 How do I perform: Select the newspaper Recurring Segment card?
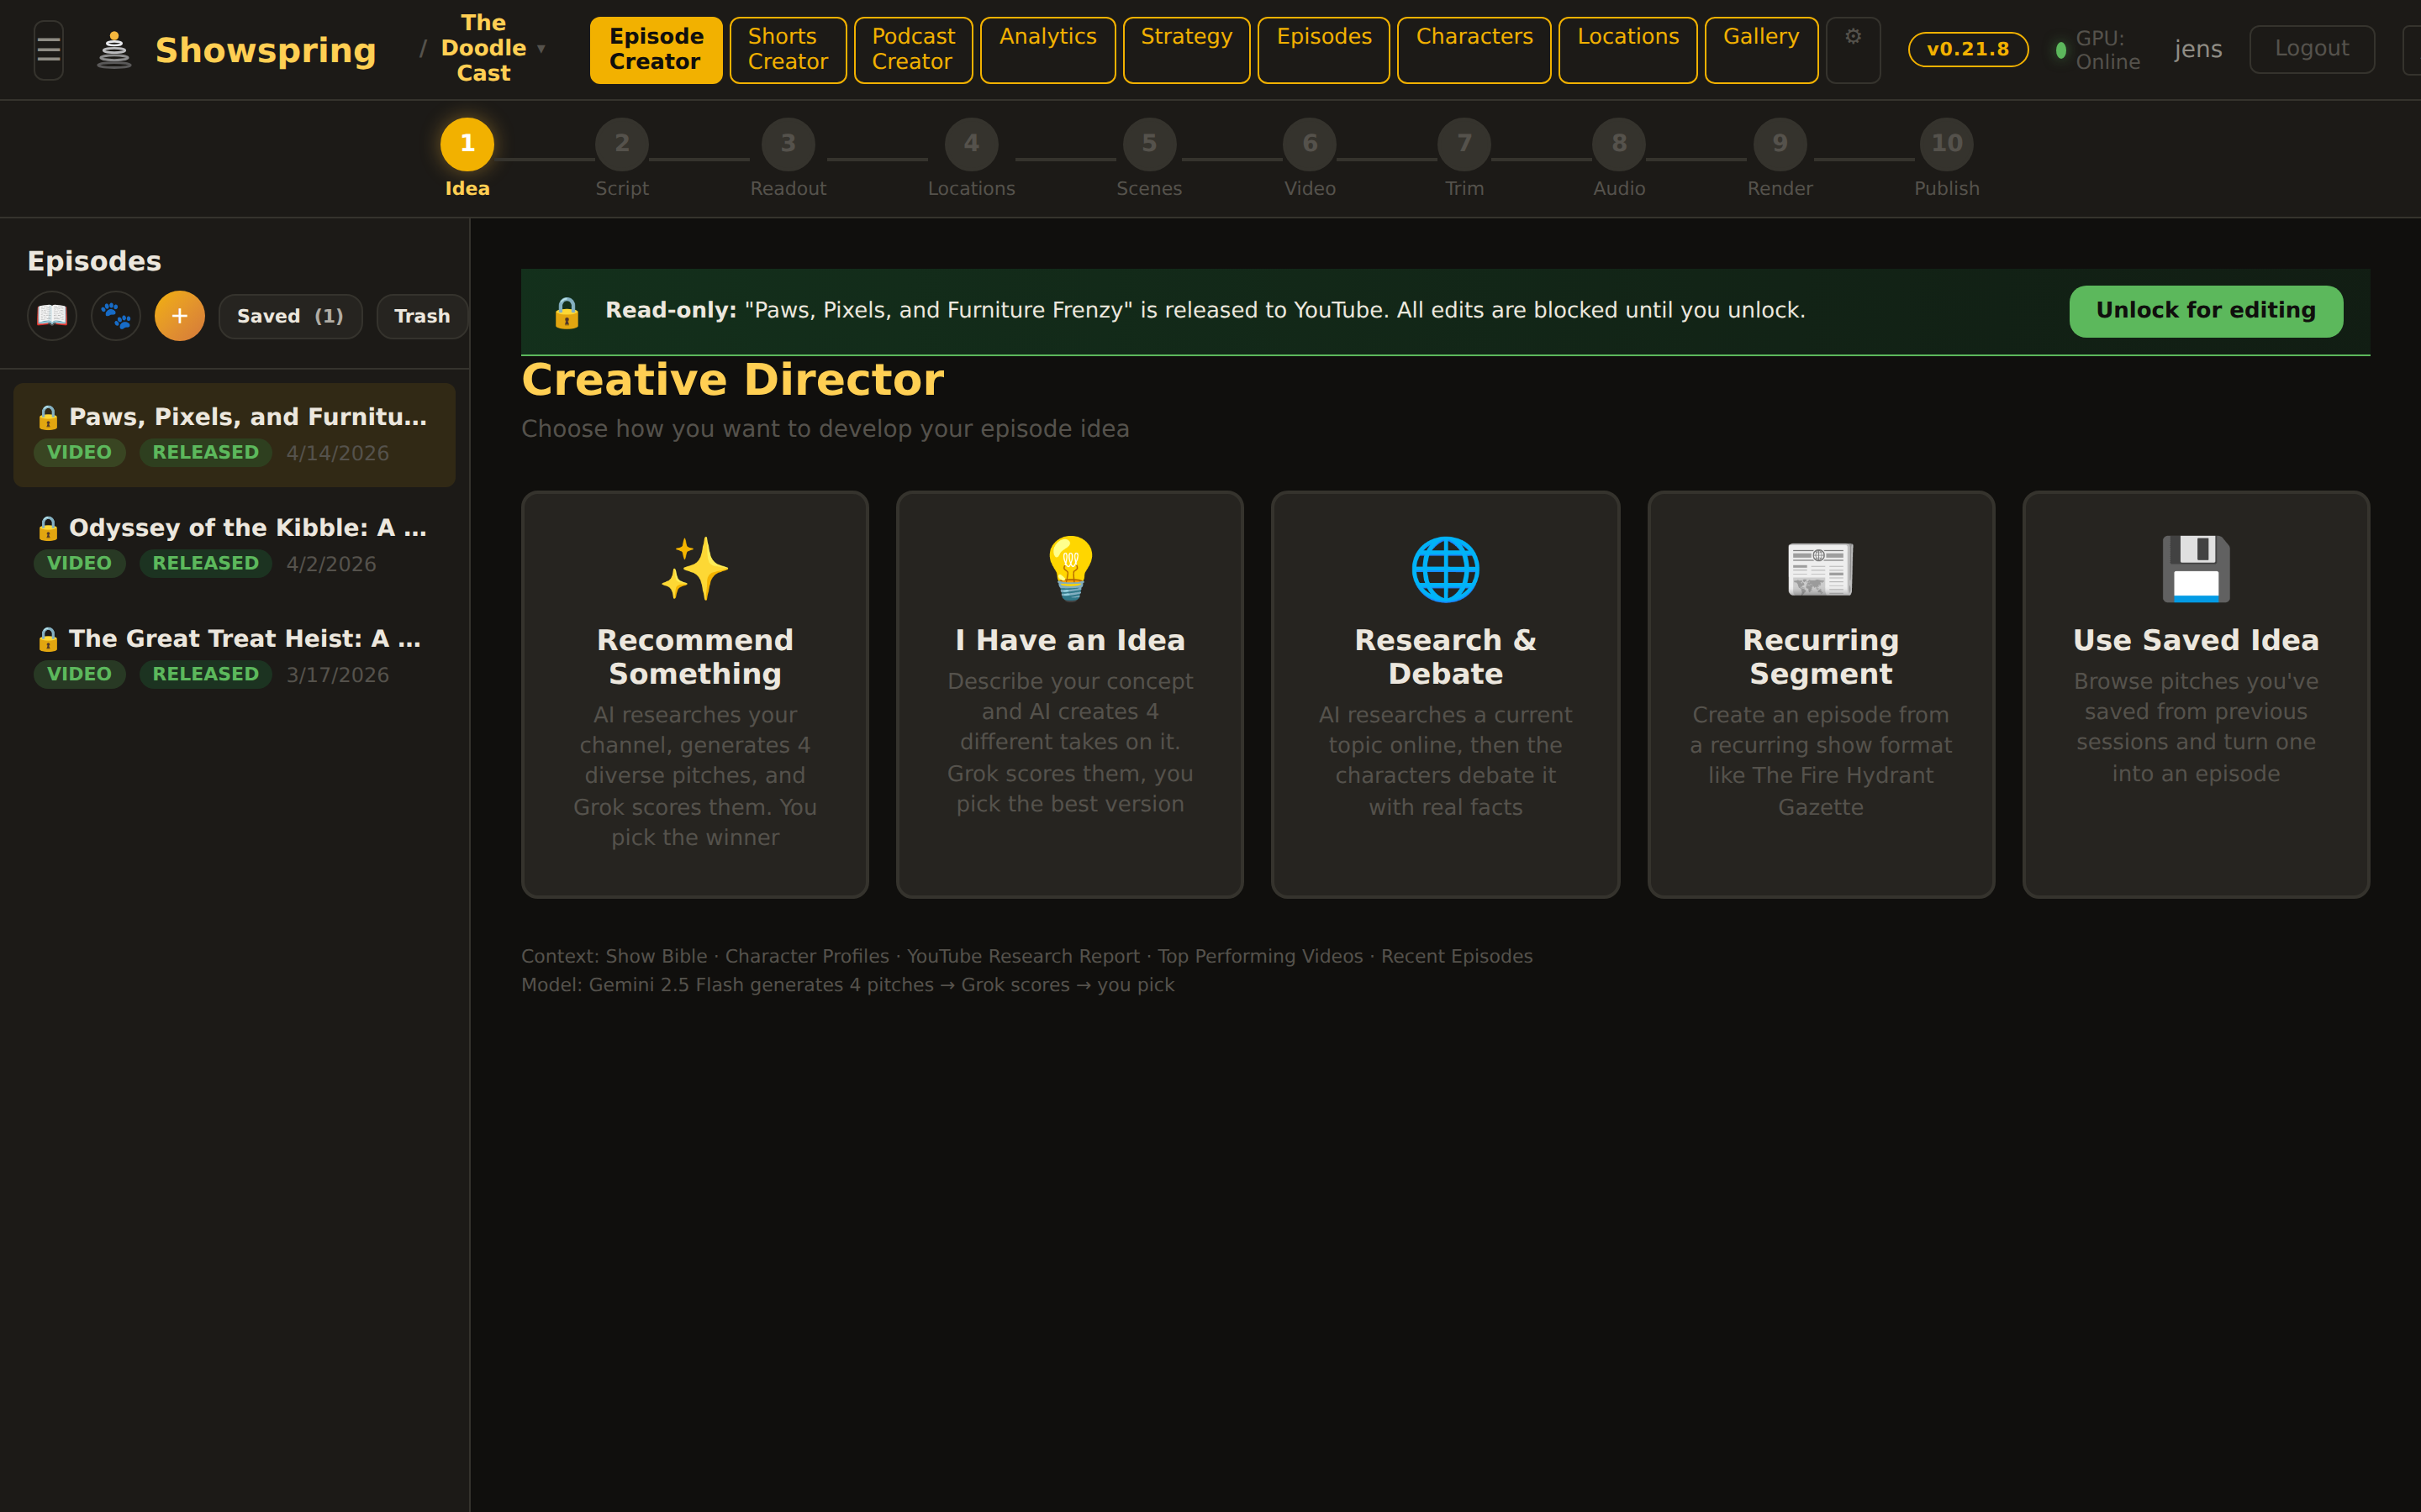point(1820,693)
